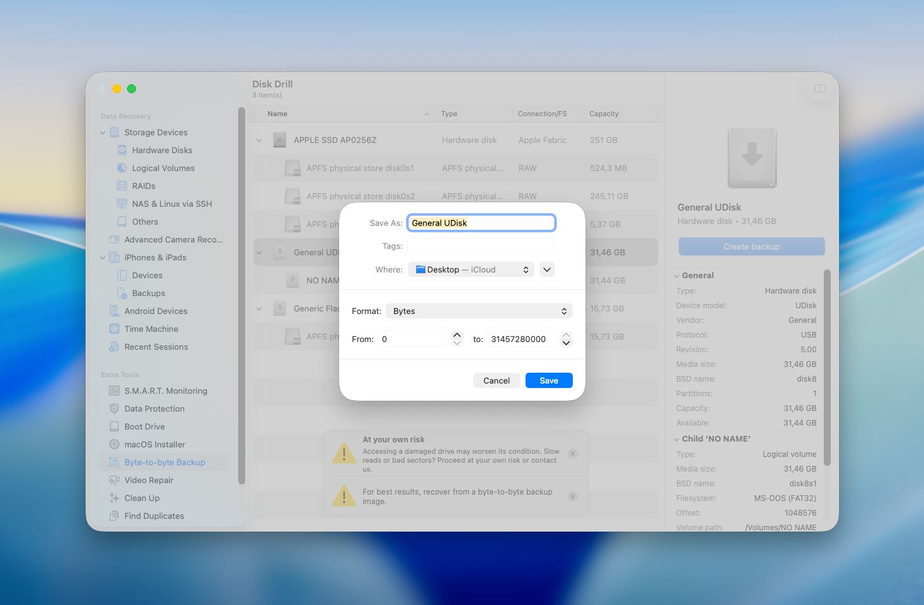Click the macOS Installer icon
The height and width of the screenshot is (605, 924).
click(114, 444)
